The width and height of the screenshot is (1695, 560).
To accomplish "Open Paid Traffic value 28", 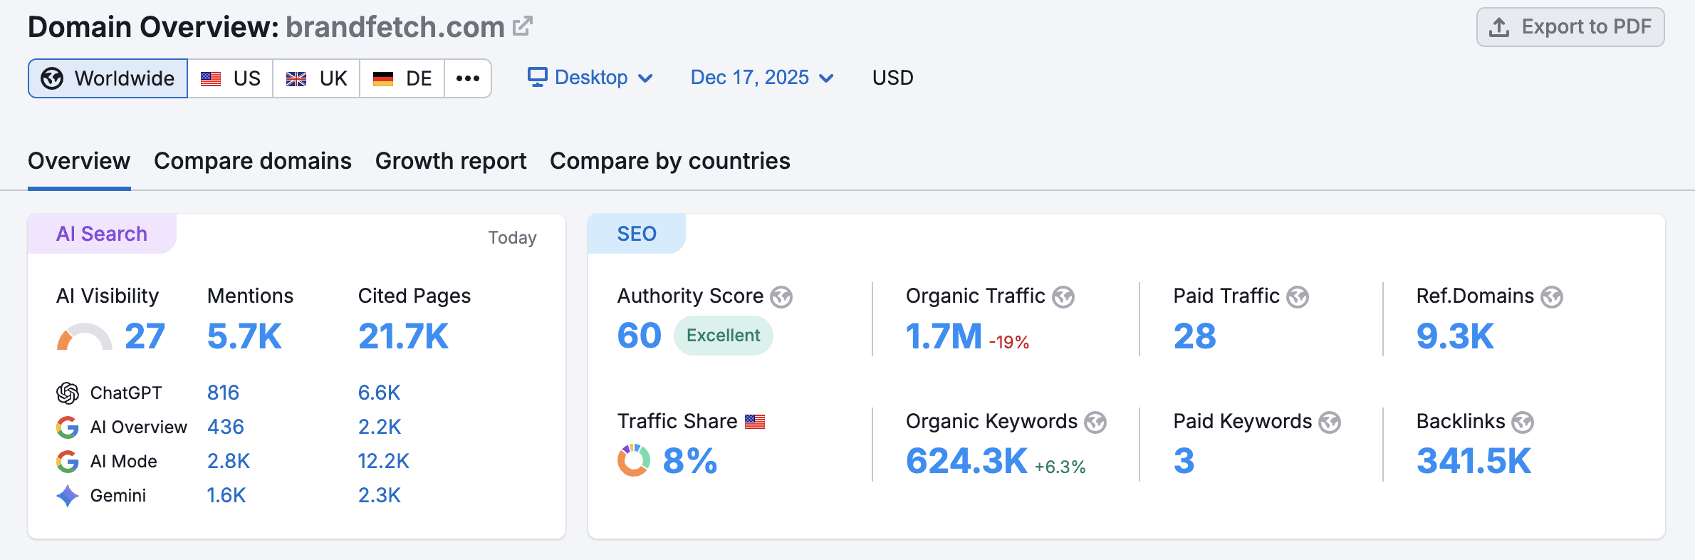I will (1194, 336).
